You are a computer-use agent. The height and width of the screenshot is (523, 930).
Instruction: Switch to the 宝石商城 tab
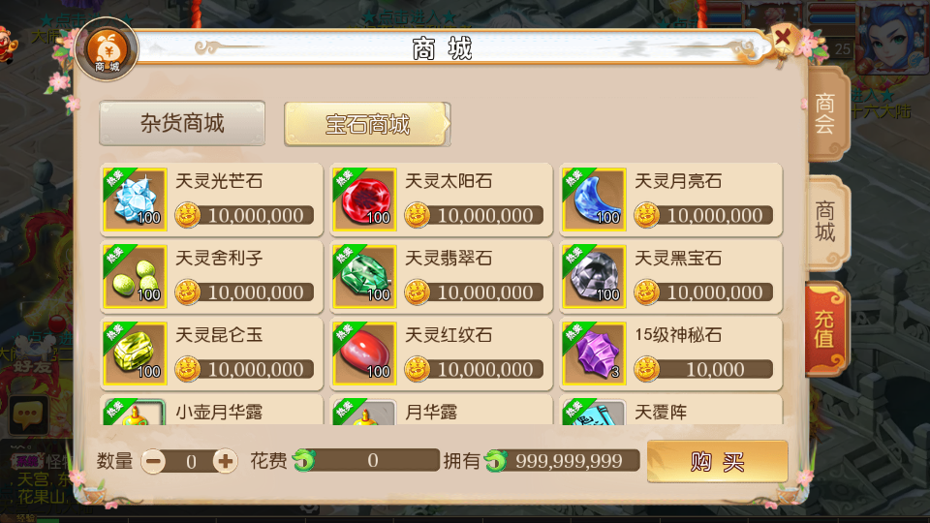(367, 124)
